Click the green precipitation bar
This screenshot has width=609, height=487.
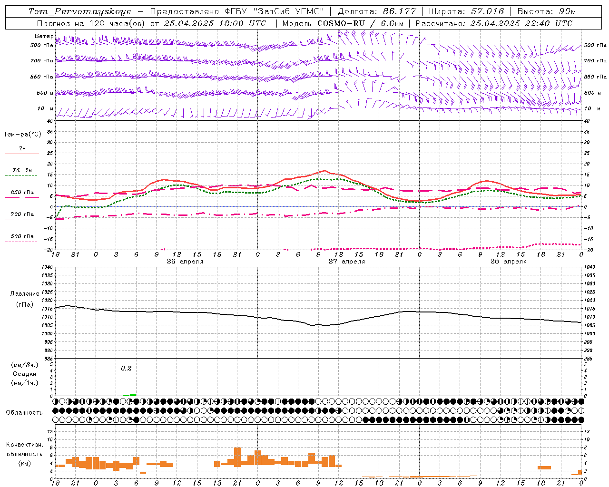129,395
